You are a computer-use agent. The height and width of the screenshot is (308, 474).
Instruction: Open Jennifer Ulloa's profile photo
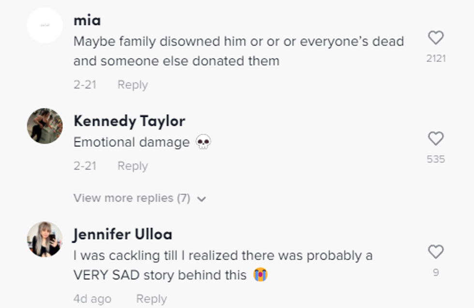45,239
